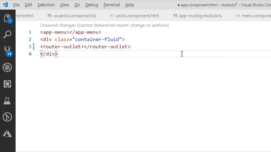
Task: Open the Extensions view
Action: 8,84
